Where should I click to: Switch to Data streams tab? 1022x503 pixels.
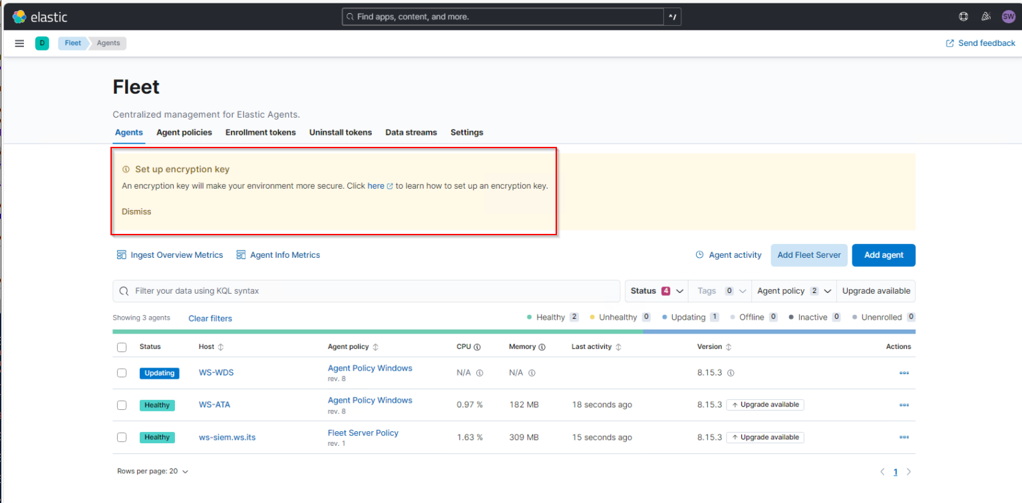click(411, 132)
